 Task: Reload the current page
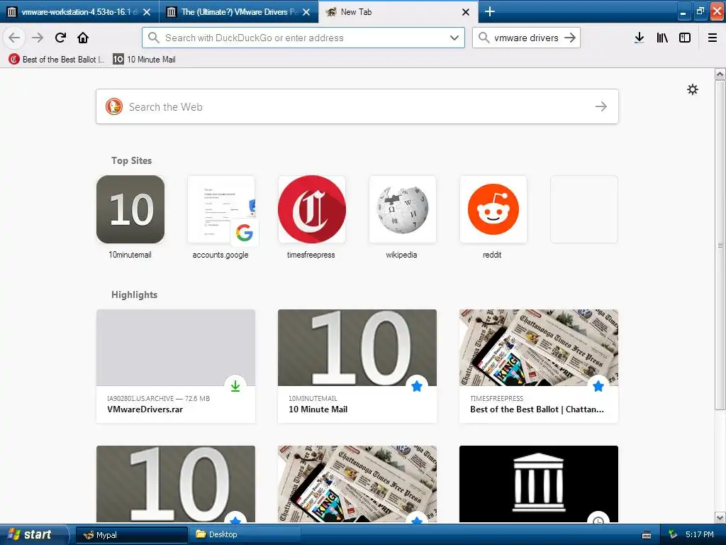(x=61, y=38)
